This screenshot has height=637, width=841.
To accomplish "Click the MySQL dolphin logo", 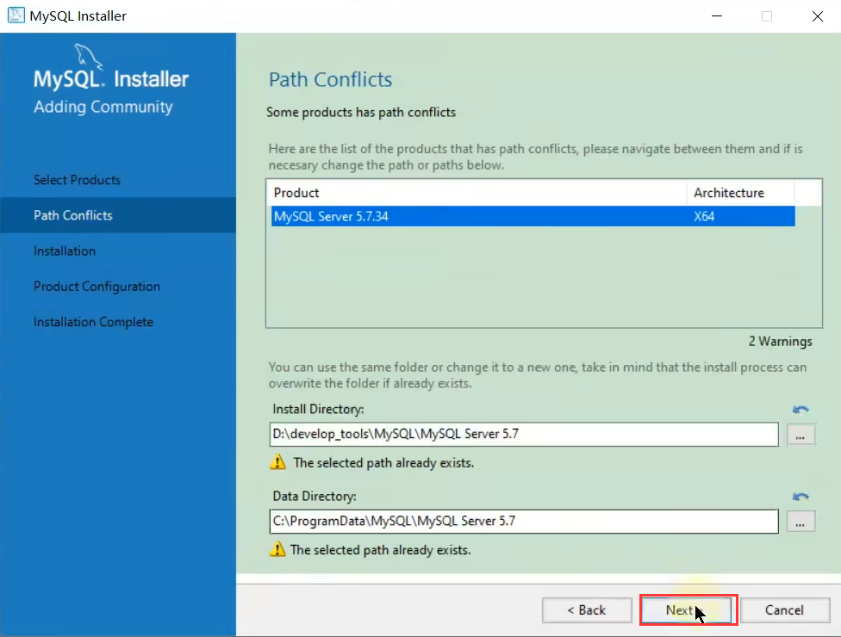I will tap(88, 56).
